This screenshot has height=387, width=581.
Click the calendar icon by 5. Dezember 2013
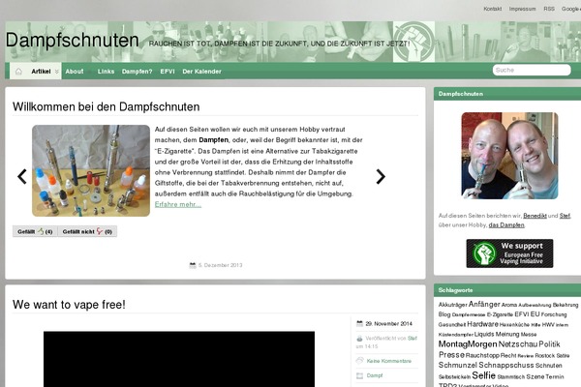point(193,265)
